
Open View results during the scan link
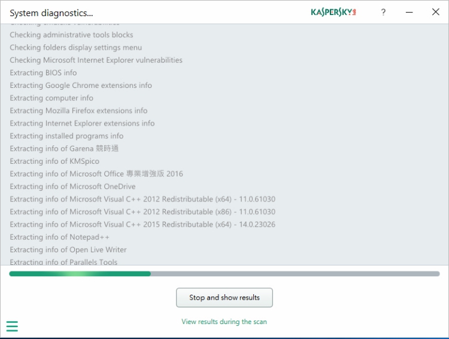224,322
